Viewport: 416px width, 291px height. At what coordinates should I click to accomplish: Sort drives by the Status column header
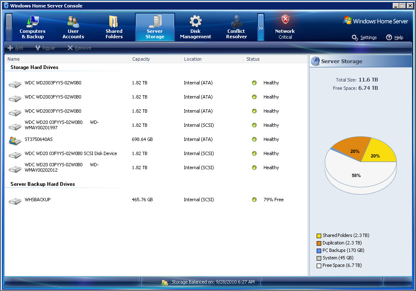coord(276,59)
